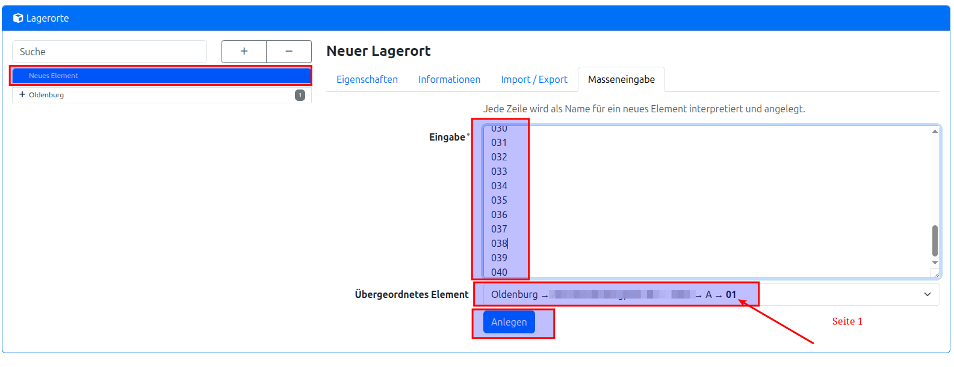This screenshot has height=367, width=954.
Task: Place cursor on line 033 in Eingabe
Action: (499, 171)
